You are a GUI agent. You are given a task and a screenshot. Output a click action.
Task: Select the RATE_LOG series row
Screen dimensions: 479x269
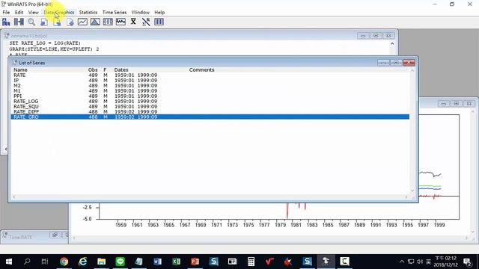click(210, 102)
